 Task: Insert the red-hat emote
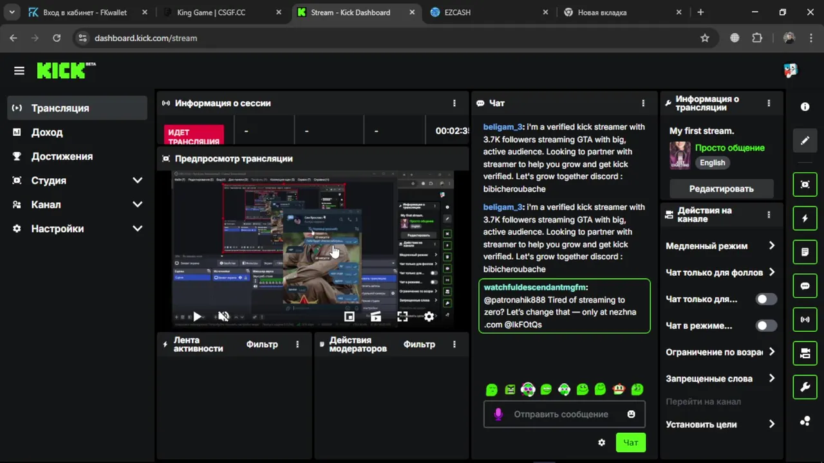619,389
